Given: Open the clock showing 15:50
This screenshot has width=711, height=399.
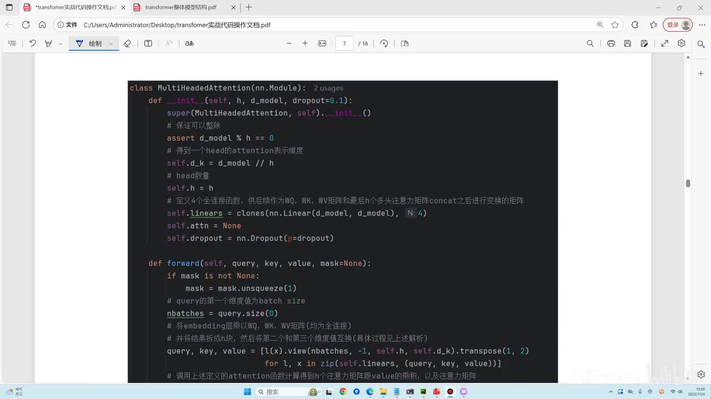Looking at the screenshot, I should pyautogui.click(x=697, y=392).
